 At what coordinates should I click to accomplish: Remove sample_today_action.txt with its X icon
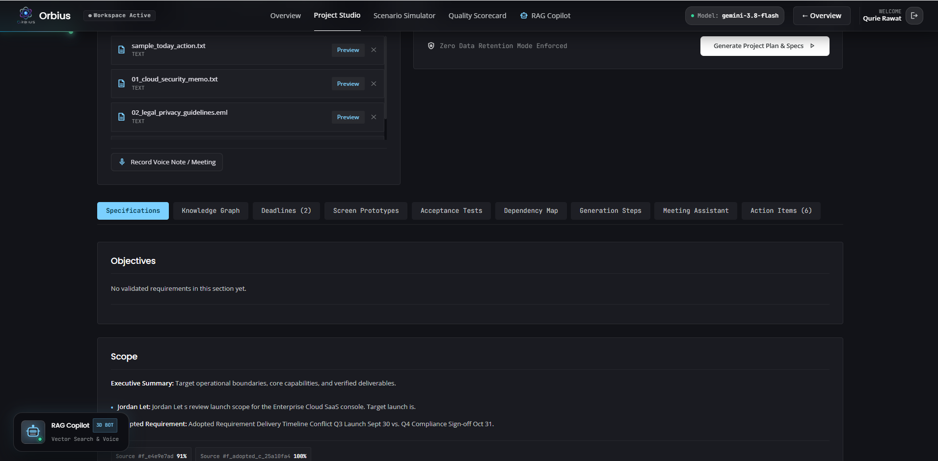pos(374,50)
